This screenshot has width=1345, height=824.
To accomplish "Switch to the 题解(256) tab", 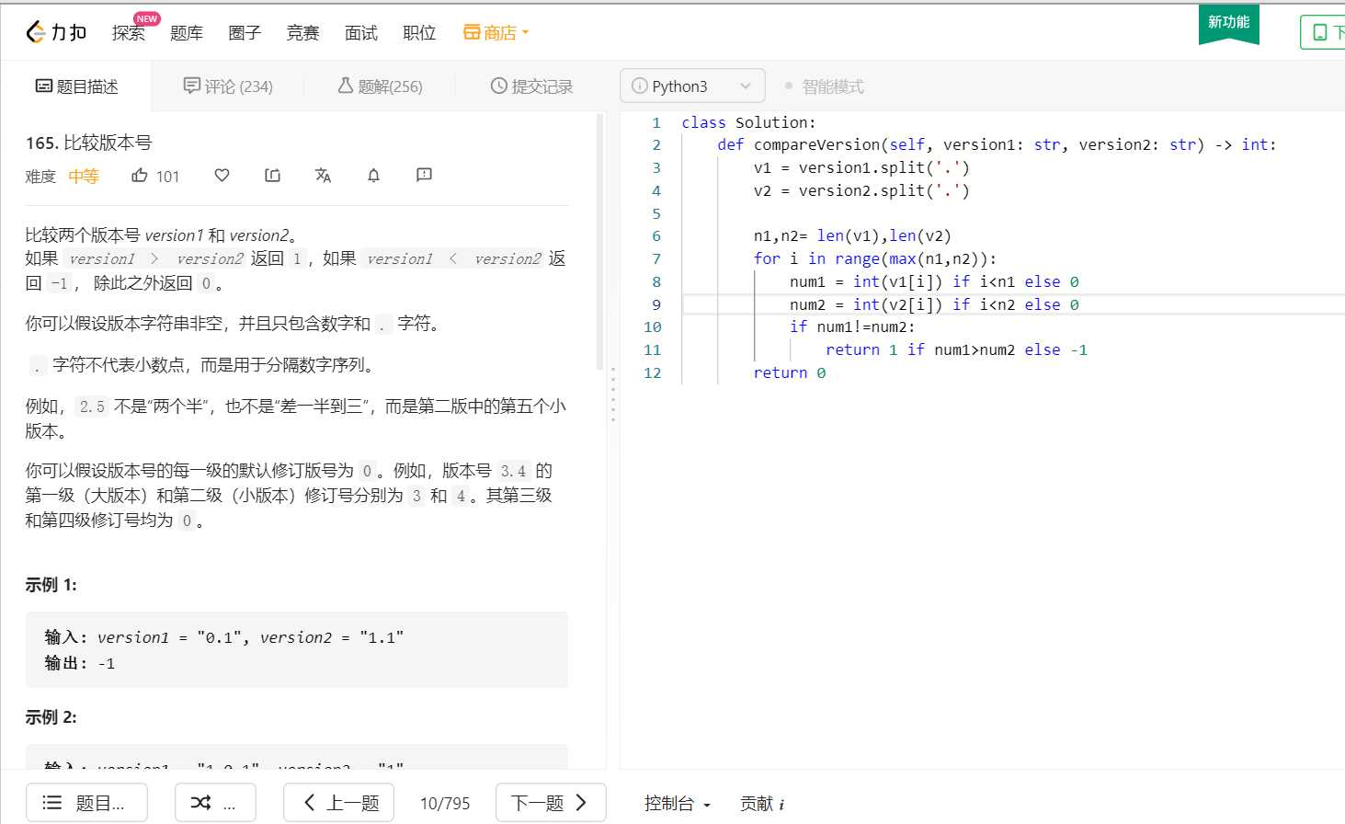I will click(x=380, y=86).
